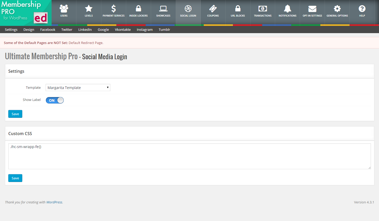Click the Default Redirect Page warning link
The height and width of the screenshot is (221, 379).
(x=86, y=43)
